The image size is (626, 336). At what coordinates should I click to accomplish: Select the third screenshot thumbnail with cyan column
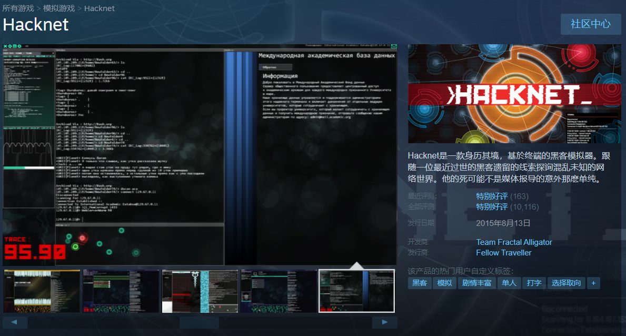click(200, 291)
